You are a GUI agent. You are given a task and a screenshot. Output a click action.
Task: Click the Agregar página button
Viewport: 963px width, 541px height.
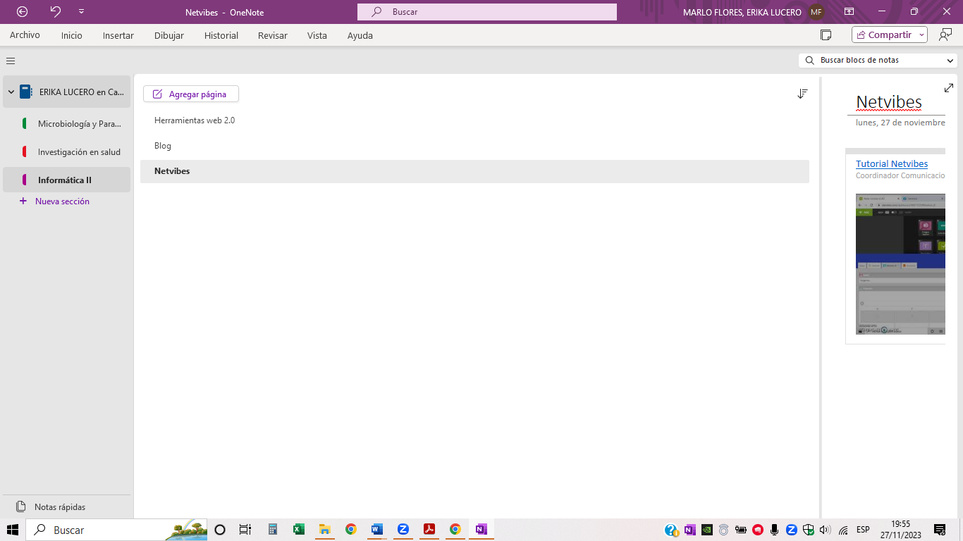pos(191,94)
